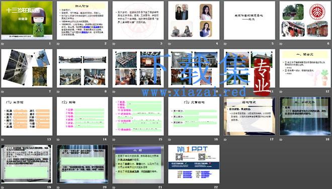332x189 pixels.
Task: Click the animation star icon below slide 13
Action: (x=3, y=139)
